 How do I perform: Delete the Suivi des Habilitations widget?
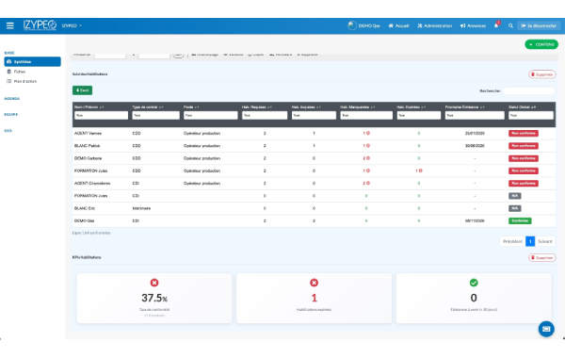coord(542,74)
